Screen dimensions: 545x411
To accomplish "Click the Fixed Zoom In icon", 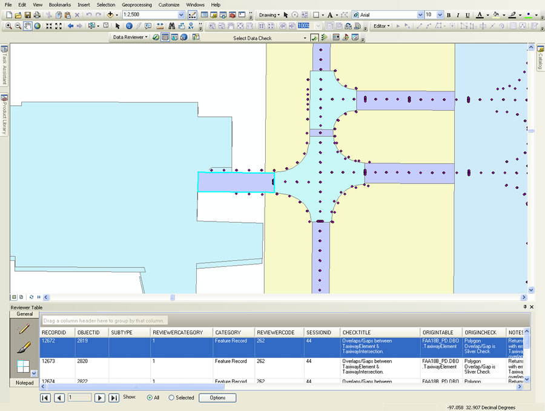I will pos(49,26).
